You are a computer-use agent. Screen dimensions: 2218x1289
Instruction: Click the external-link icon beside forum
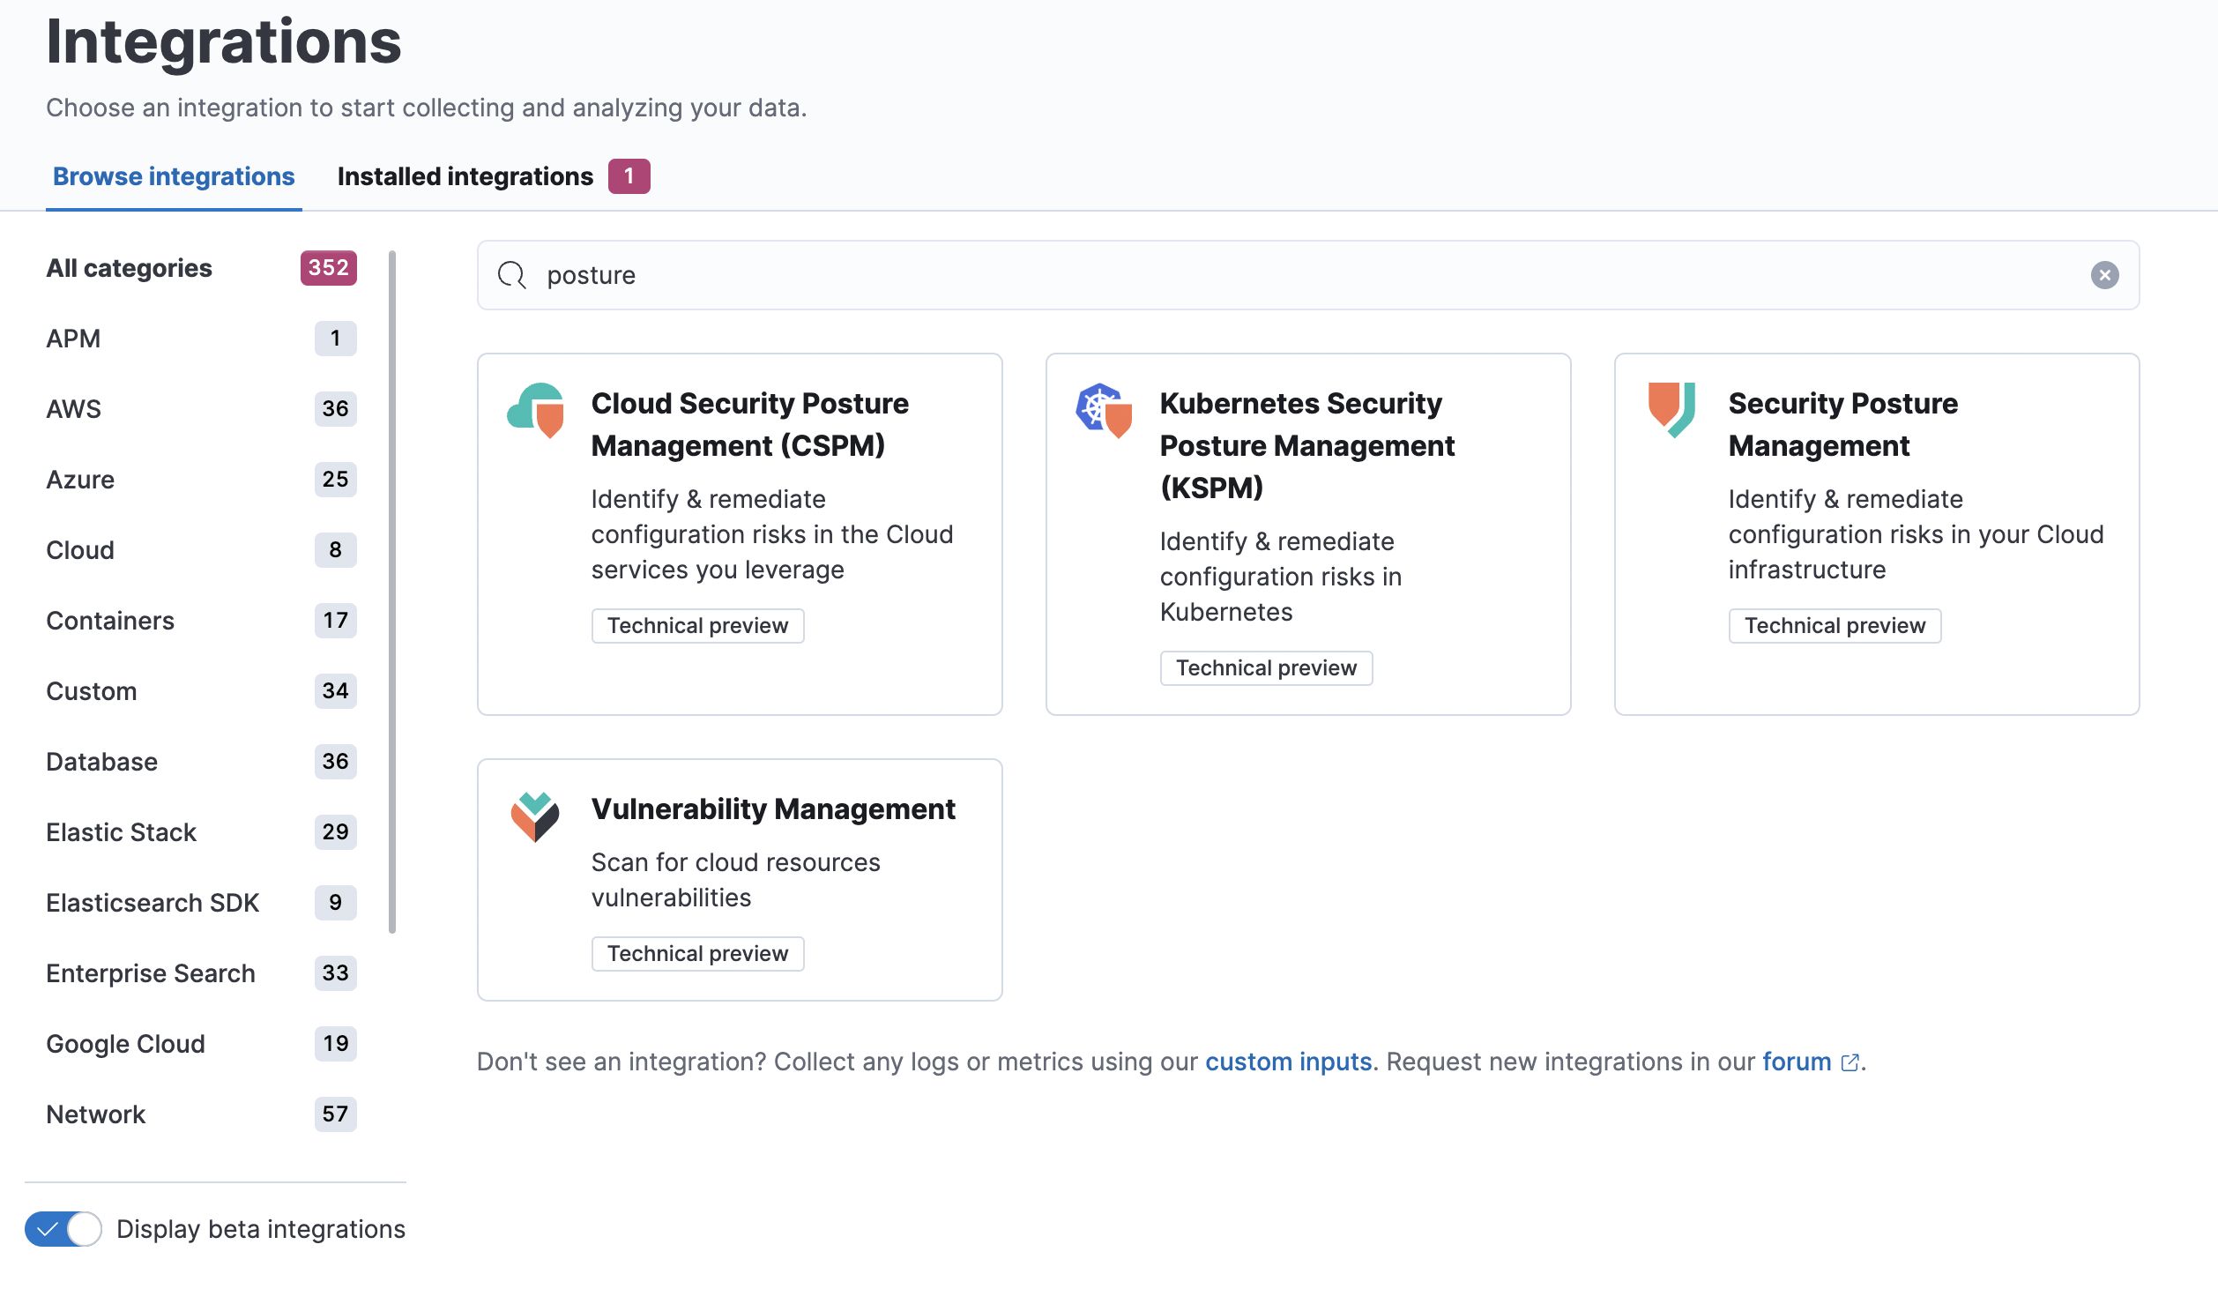(x=1850, y=1062)
